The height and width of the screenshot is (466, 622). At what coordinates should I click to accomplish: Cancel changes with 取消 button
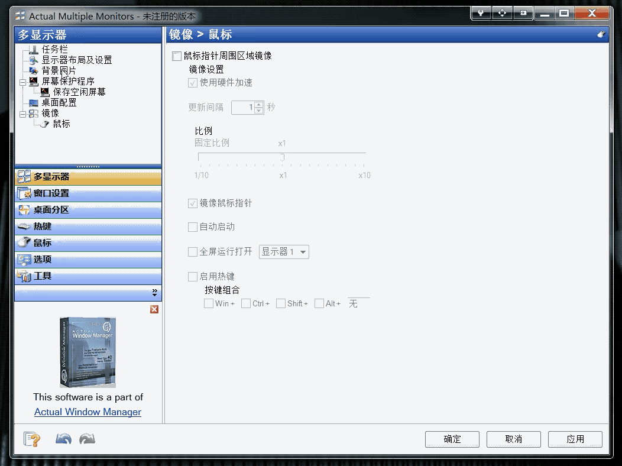tap(514, 439)
